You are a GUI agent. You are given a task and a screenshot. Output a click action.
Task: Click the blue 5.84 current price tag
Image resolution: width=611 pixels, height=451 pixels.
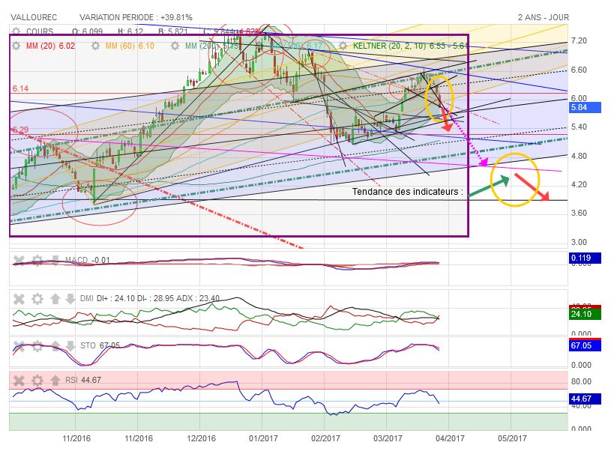coord(585,107)
